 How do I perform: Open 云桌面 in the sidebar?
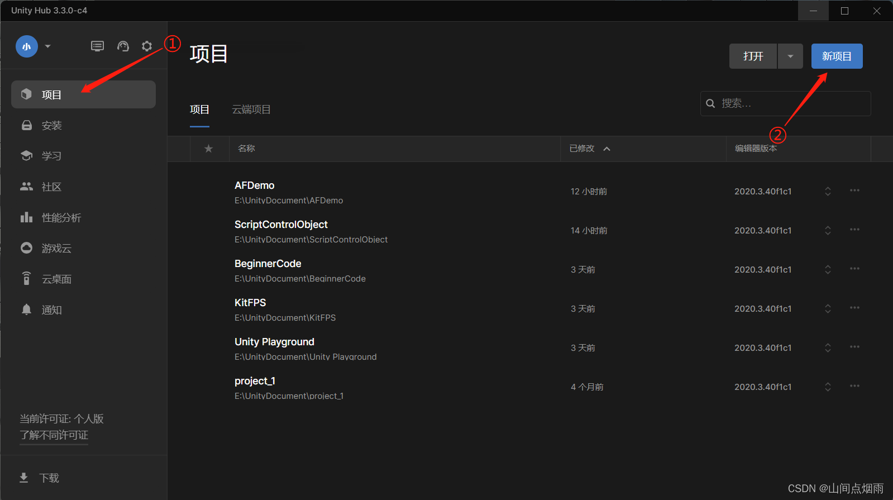[x=83, y=279]
